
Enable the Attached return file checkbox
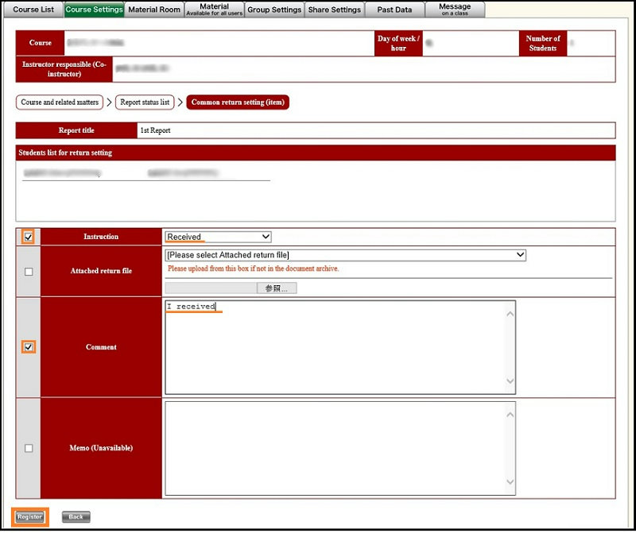(x=29, y=272)
